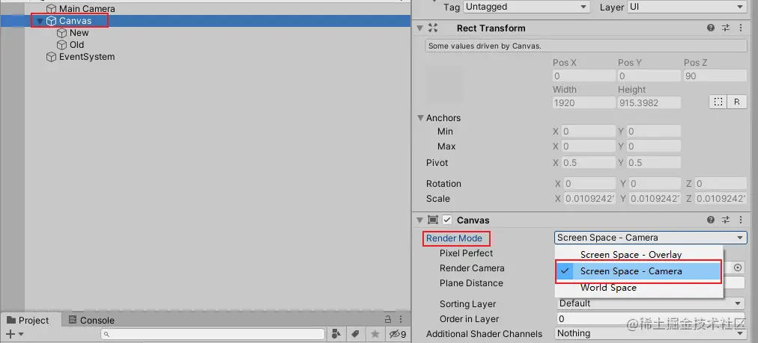Screen dimensions: 758x343
Task: Open Project panel three-dot menu
Action: (401, 319)
